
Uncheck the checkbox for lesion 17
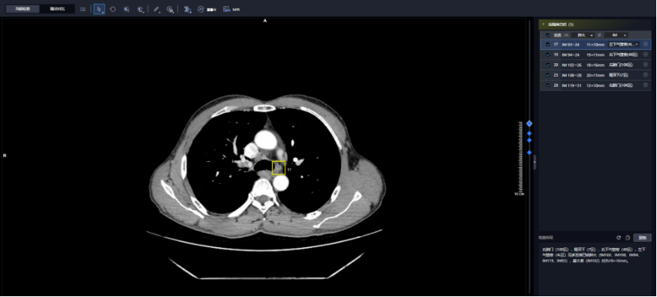click(x=548, y=44)
